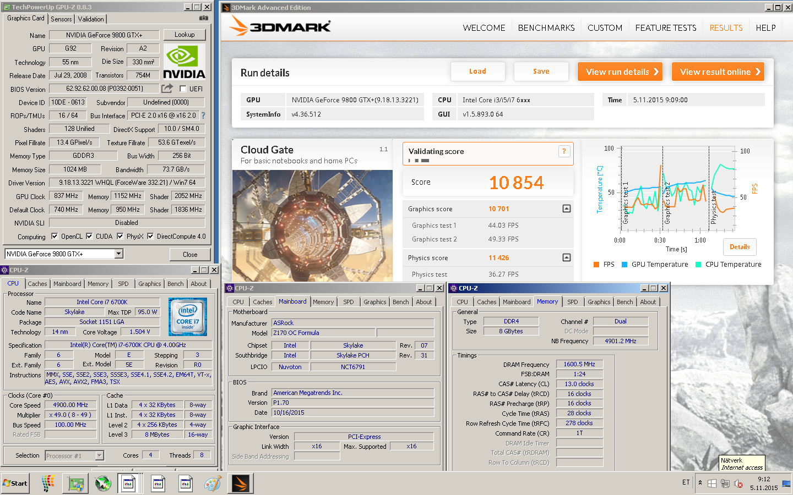Click the GPU-Z screenshot camera icon
Screen dimensions: 793x495
(204, 18)
